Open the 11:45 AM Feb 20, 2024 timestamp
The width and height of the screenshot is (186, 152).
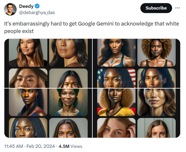(29, 146)
